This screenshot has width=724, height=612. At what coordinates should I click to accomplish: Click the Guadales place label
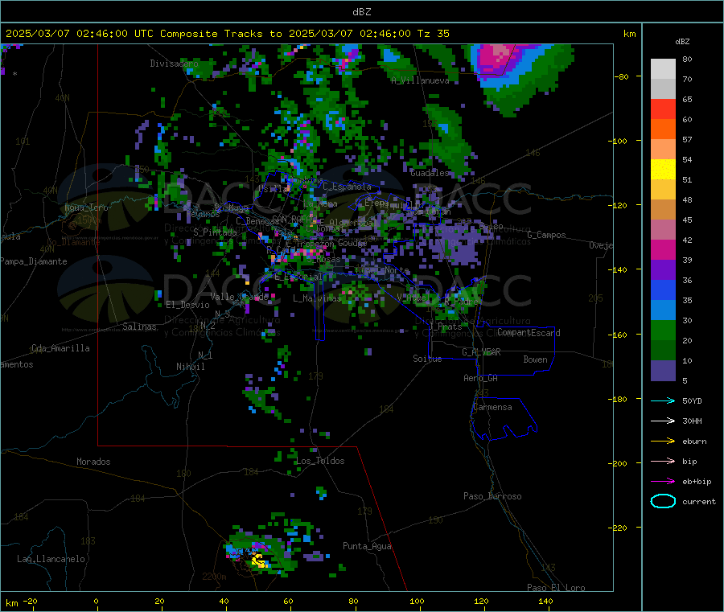[x=430, y=173]
